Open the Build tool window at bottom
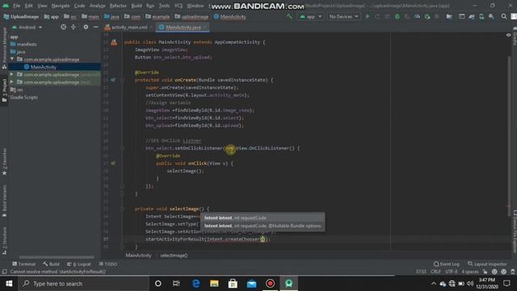 coord(51,264)
